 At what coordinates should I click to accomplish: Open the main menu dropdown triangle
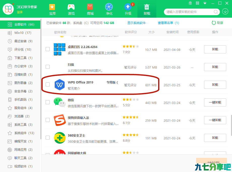(205, 3)
